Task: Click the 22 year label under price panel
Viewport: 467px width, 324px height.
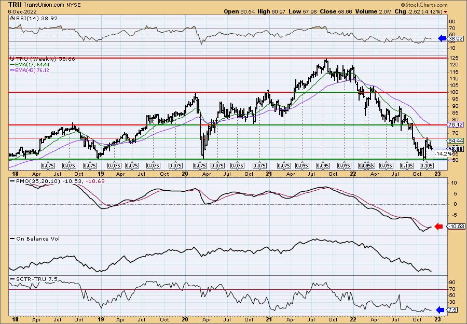Action: pos(353,174)
